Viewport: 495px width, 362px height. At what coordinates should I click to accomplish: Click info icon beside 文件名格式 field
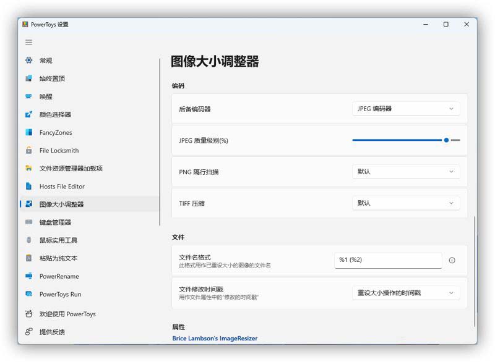point(452,260)
